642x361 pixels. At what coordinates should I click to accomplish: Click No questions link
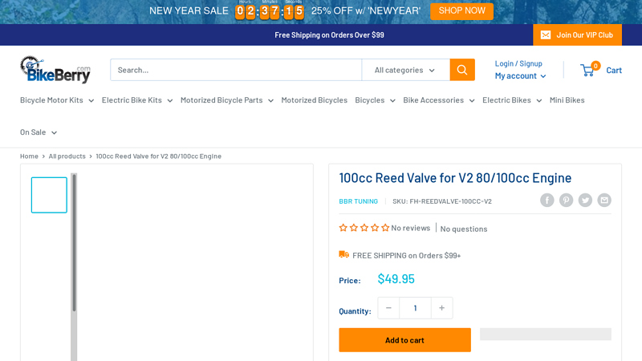464,229
